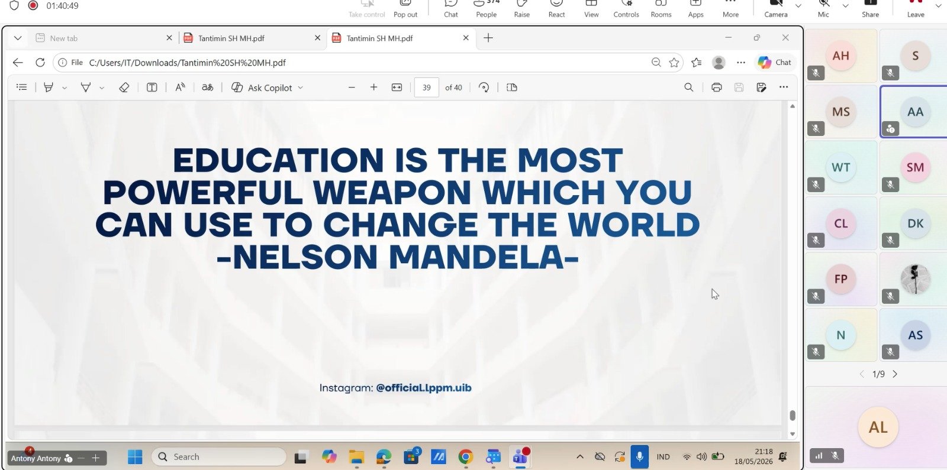This screenshot has width=947, height=470.
Task: Click the Fit to width icon
Action: coord(397,87)
